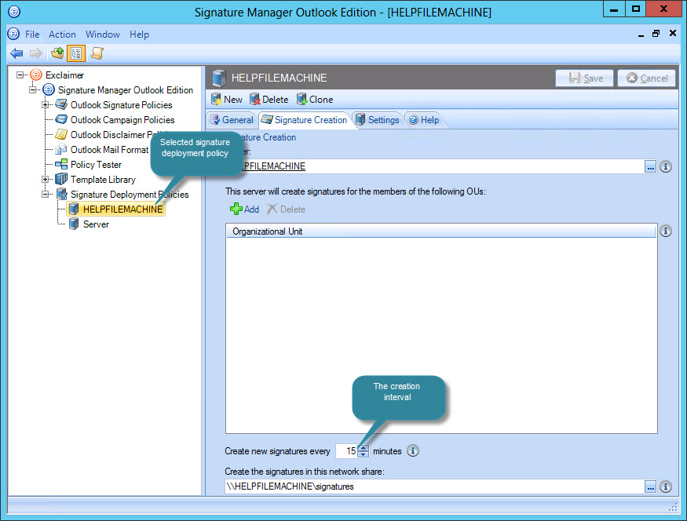Image resolution: width=687 pixels, height=521 pixels.
Task: Open the Action menu
Action: pyautogui.click(x=62, y=35)
